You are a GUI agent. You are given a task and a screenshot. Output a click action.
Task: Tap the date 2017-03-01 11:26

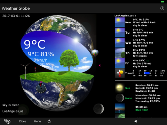tap(16, 16)
